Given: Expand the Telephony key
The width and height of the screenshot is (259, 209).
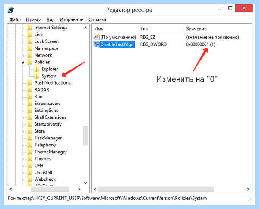Looking at the screenshot, I should pos(23,146).
